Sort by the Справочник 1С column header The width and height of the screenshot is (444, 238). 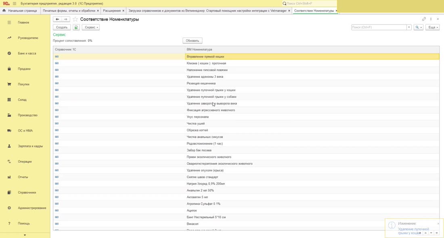tap(119, 50)
